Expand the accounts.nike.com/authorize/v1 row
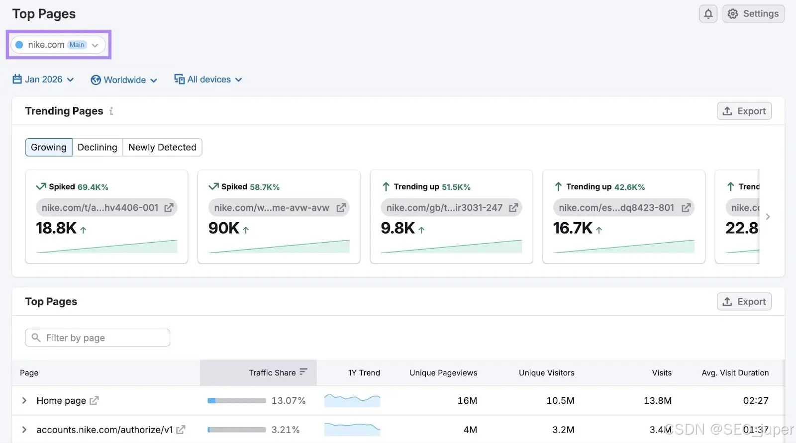The width and height of the screenshot is (796, 443). click(24, 430)
